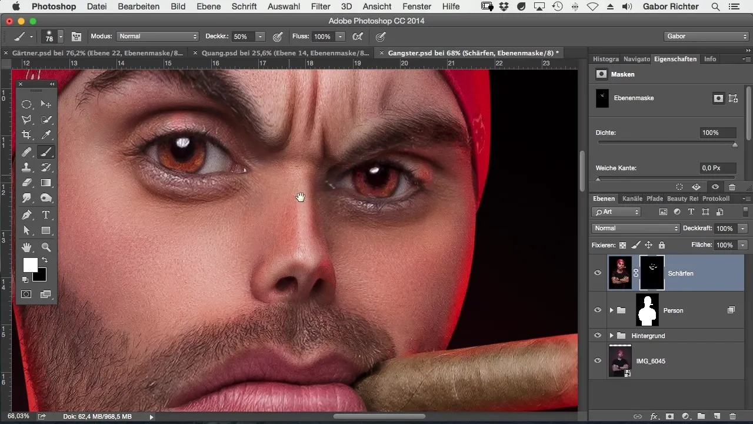
Task: Toggle mask visibility eye in Masken panel
Action: pyautogui.click(x=715, y=187)
